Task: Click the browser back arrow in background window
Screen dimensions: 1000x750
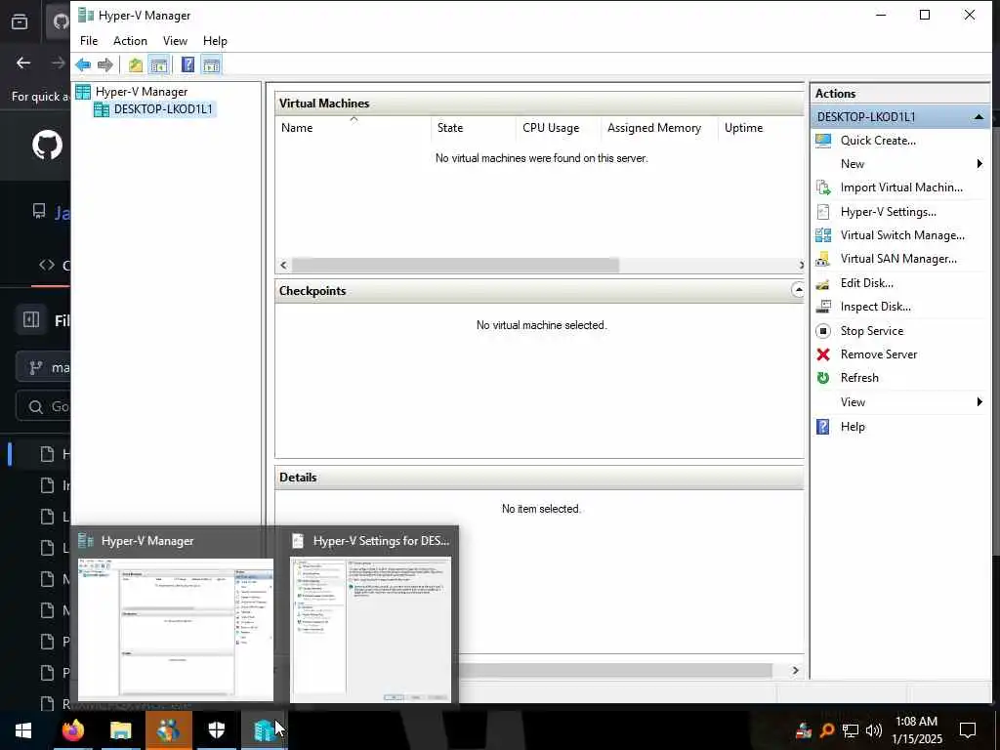Action: [23, 62]
